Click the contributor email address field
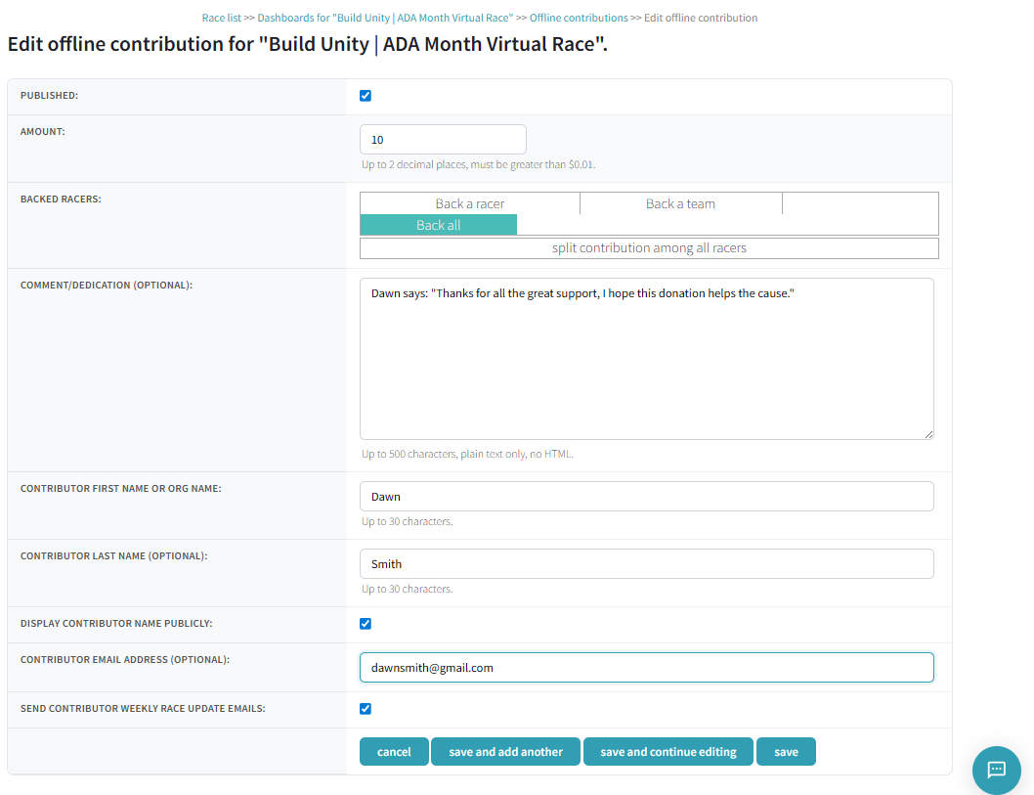Image resolution: width=1034 pixels, height=795 pixels. (x=645, y=667)
